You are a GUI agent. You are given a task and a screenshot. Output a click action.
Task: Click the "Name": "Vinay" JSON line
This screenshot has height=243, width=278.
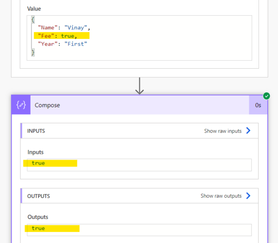click(64, 28)
